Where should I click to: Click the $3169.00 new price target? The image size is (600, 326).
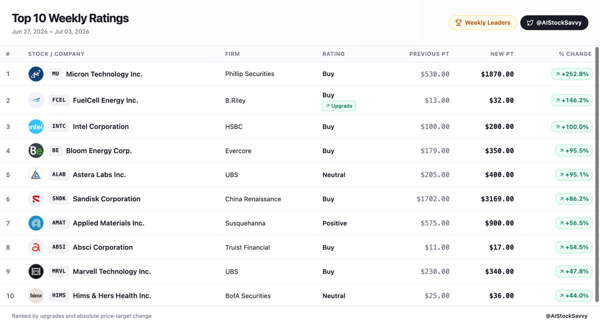coord(497,199)
